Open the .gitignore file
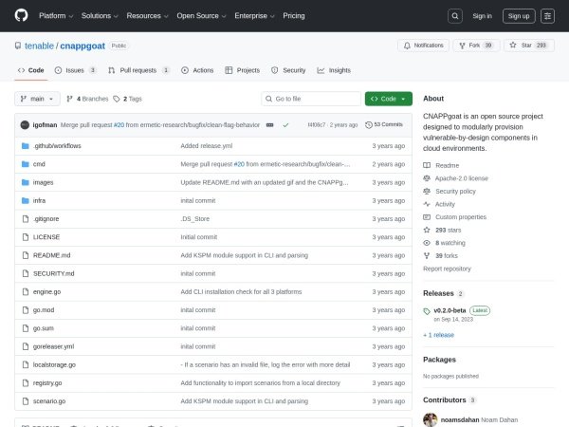The image size is (569, 427). (46, 219)
